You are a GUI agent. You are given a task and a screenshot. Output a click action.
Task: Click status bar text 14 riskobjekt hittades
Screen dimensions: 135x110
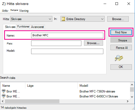tap(14, 107)
